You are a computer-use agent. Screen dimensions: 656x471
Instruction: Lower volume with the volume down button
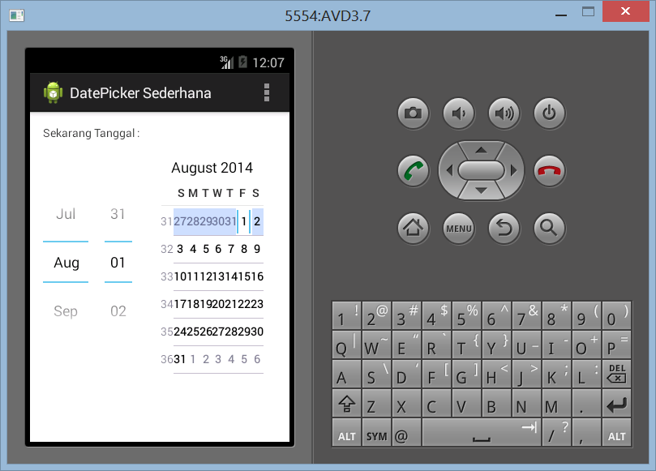[459, 113]
